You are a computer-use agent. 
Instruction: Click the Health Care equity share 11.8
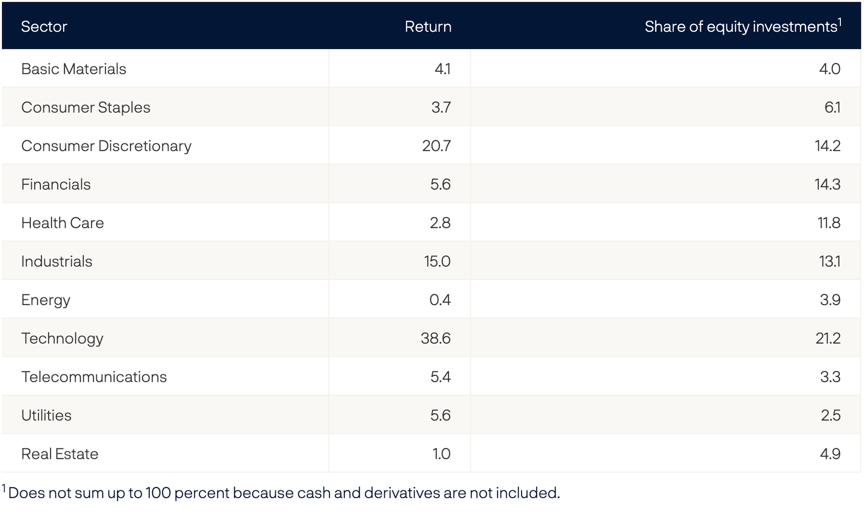tap(829, 223)
